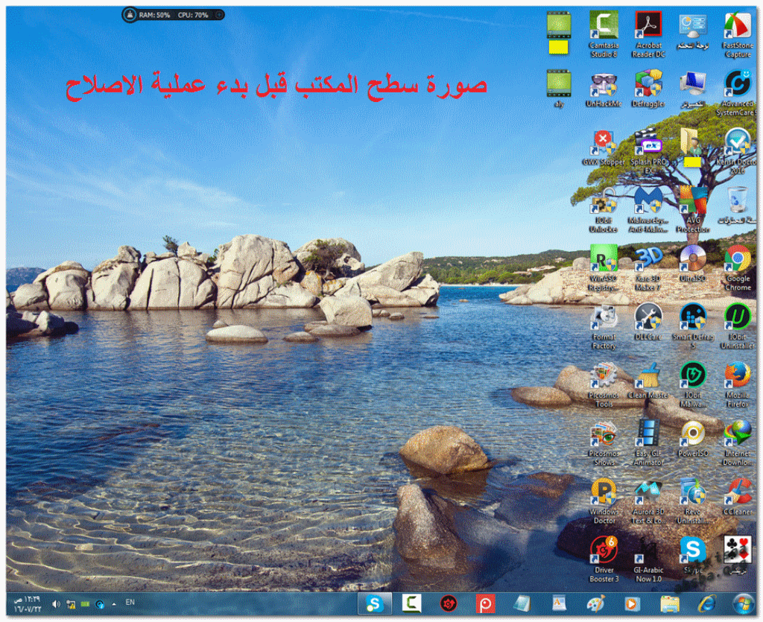This screenshot has width=763, height=622.
Task: Open Camtasia Studio 8 desktop shortcut
Action: point(604,26)
